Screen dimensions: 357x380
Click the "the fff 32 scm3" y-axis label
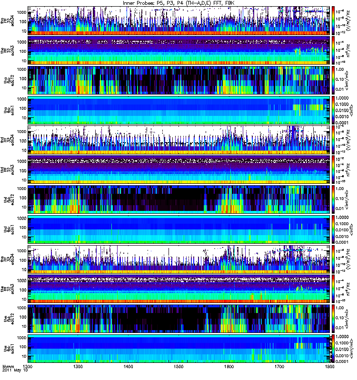pyautogui.click(x=7, y=289)
